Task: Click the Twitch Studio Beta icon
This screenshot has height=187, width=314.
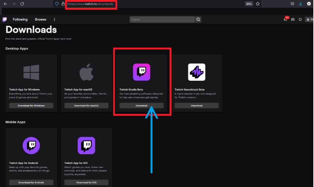Action: coord(141,72)
